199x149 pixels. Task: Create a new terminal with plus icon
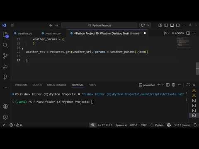coord(159,85)
